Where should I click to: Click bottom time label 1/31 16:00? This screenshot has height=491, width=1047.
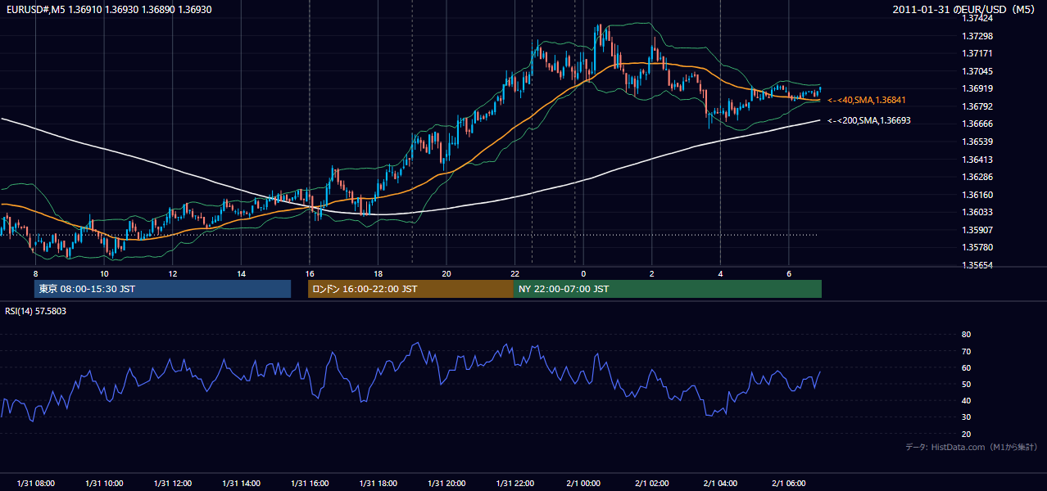tap(309, 484)
